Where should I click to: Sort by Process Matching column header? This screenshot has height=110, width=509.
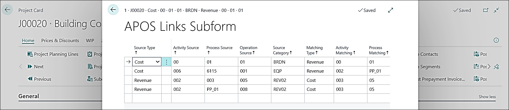point(379,50)
